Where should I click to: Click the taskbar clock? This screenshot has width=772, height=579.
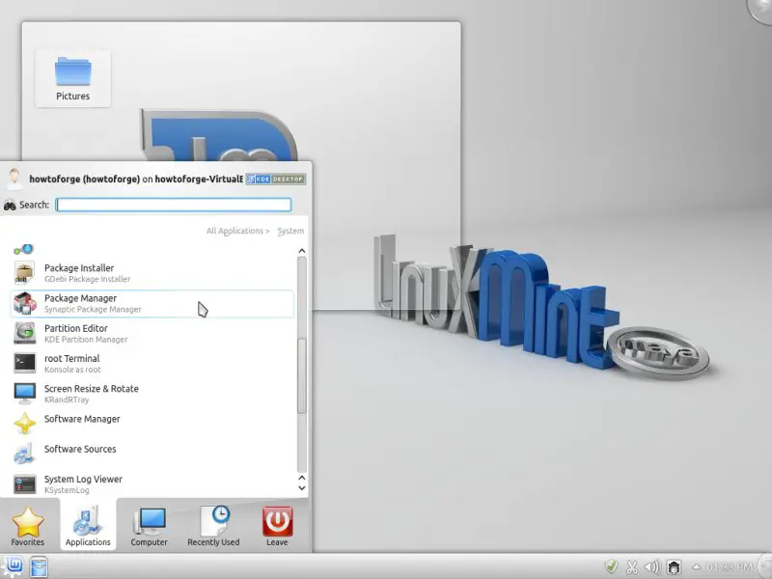click(x=730, y=566)
